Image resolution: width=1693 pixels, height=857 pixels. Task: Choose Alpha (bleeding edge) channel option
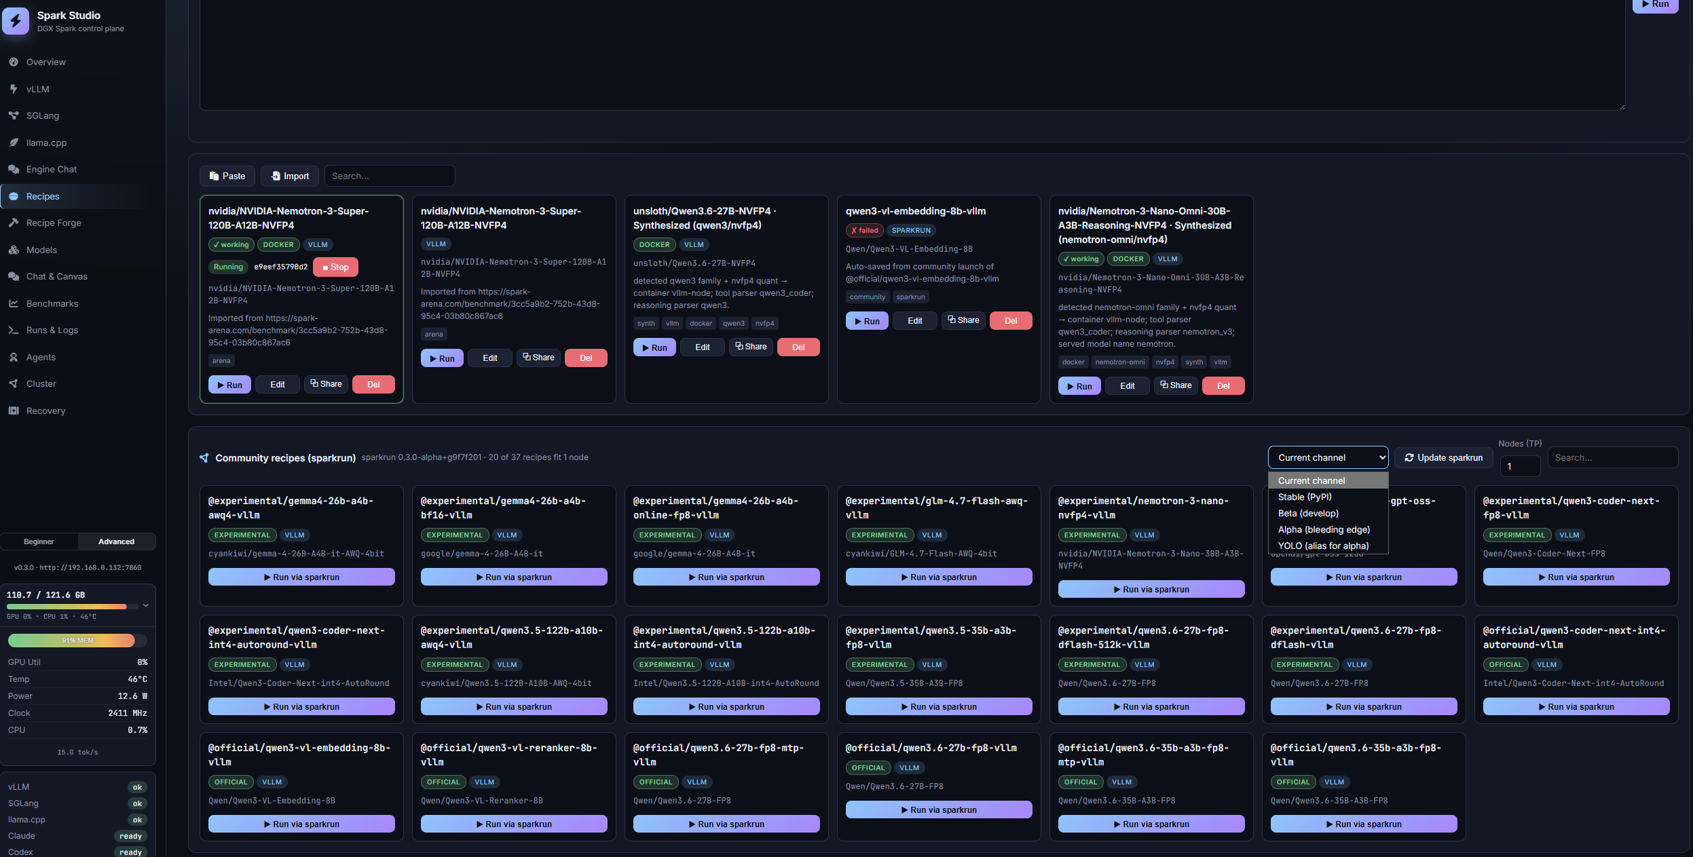pyautogui.click(x=1328, y=530)
